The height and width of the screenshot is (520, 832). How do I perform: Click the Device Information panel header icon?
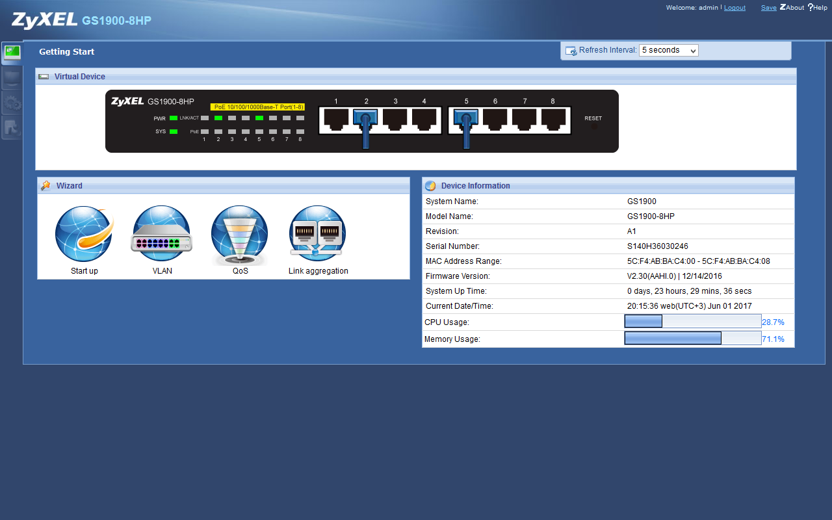point(430,186)
